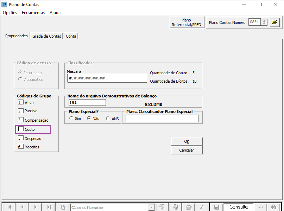Click the Consulta status box
The width and height of the screenshot is (284, 211).
click(x=238, y=207)
